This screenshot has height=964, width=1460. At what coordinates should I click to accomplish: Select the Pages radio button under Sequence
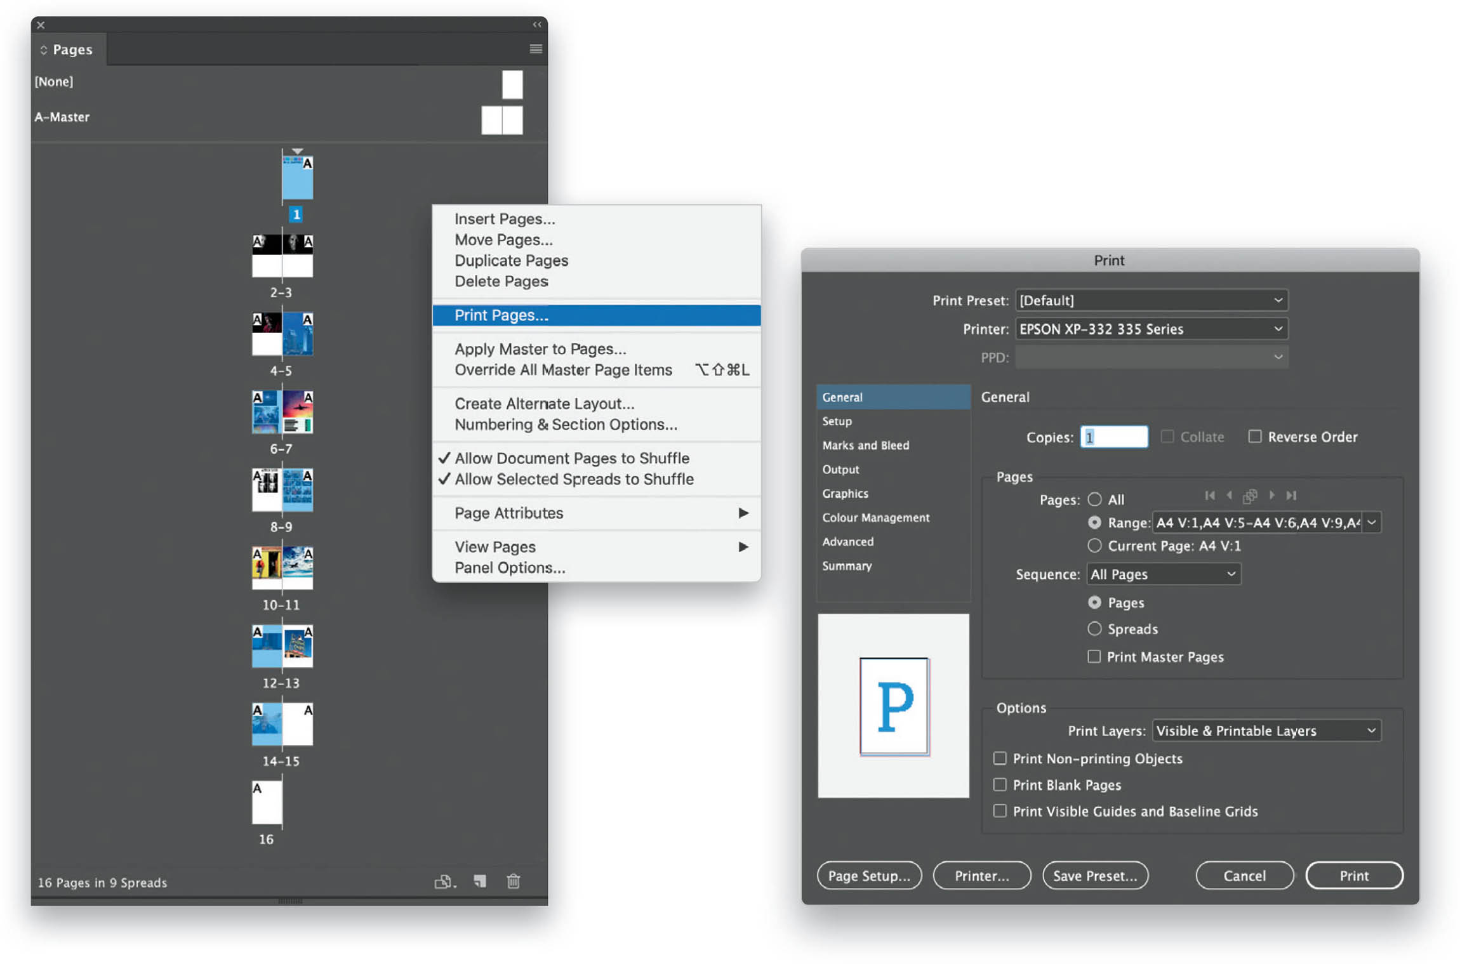tap(1094, 602)
